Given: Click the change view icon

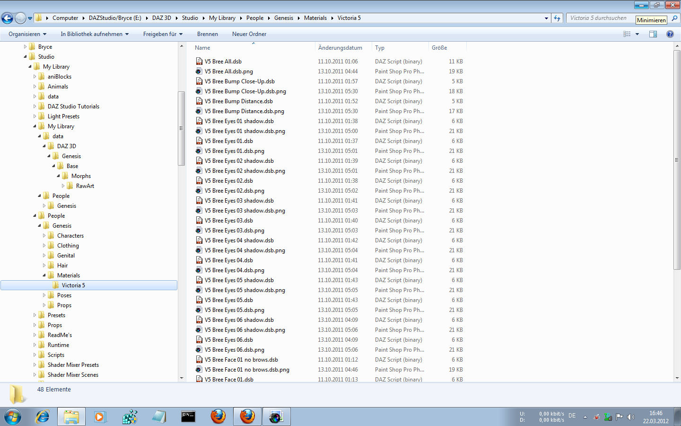Looking at the screenshot, I should (x=627, y=34).
